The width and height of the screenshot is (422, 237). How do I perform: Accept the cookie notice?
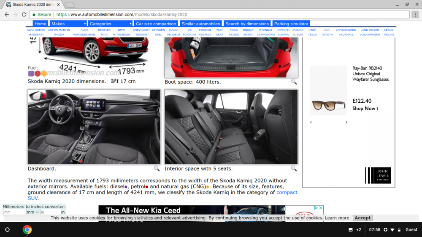pos(362,218)
